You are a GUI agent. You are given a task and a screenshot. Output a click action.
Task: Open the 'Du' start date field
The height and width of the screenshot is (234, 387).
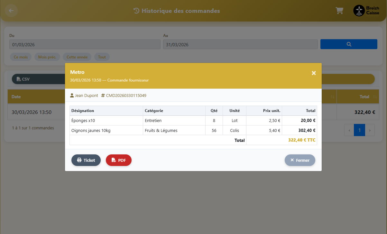[85, 45]
